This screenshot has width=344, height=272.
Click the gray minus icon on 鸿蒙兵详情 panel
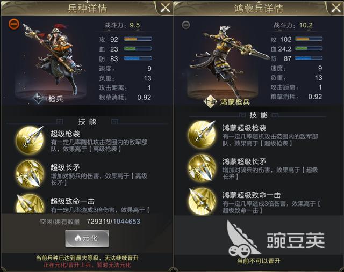tap(185, 25)
